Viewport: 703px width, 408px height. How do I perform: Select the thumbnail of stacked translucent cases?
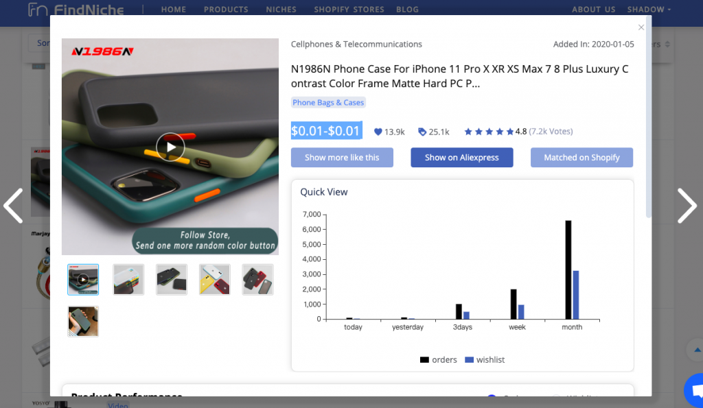coord(128,280)
